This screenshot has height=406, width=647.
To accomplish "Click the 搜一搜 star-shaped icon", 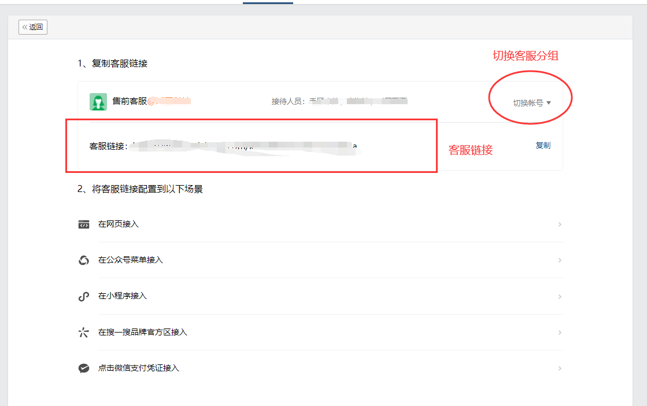I will click(84, 333).
